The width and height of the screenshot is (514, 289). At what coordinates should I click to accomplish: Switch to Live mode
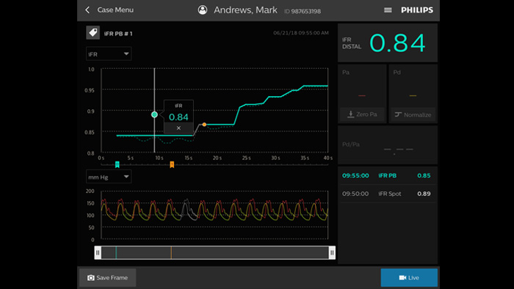[409, 277]
